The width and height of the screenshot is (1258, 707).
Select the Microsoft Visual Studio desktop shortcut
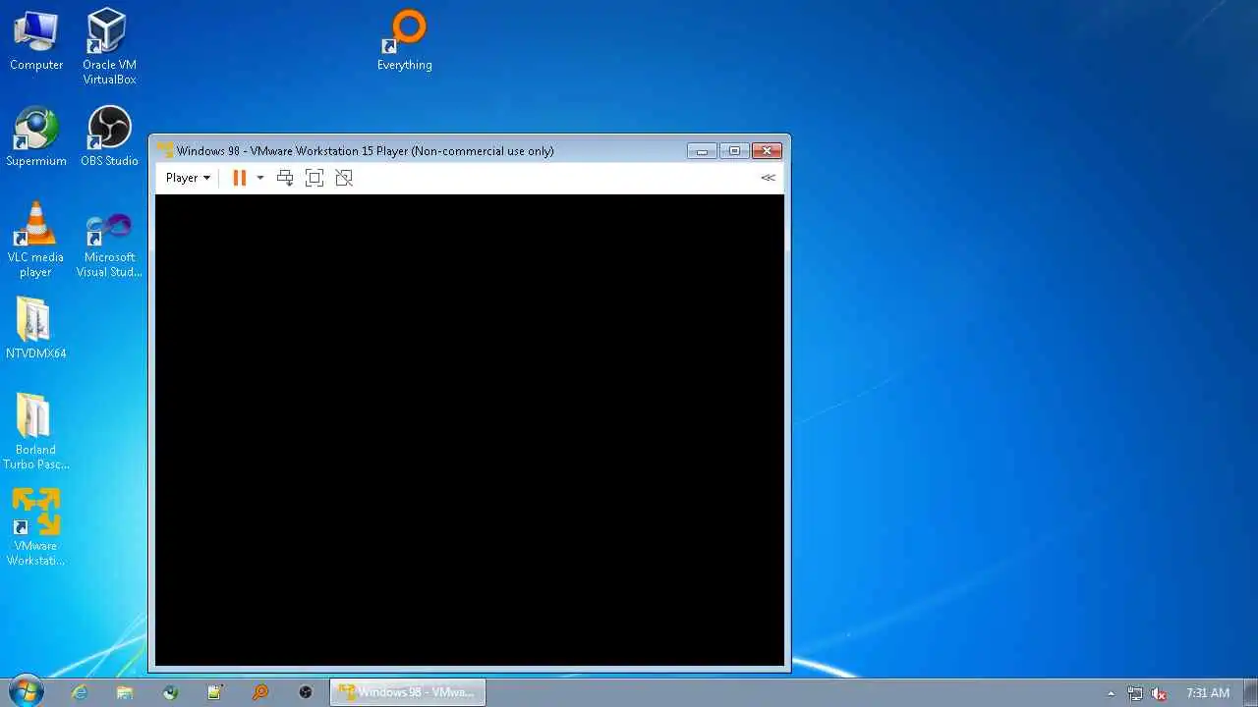click(x=109, y=245)
